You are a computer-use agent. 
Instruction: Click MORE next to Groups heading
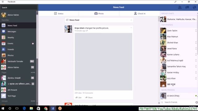click(x=33, y=101)
